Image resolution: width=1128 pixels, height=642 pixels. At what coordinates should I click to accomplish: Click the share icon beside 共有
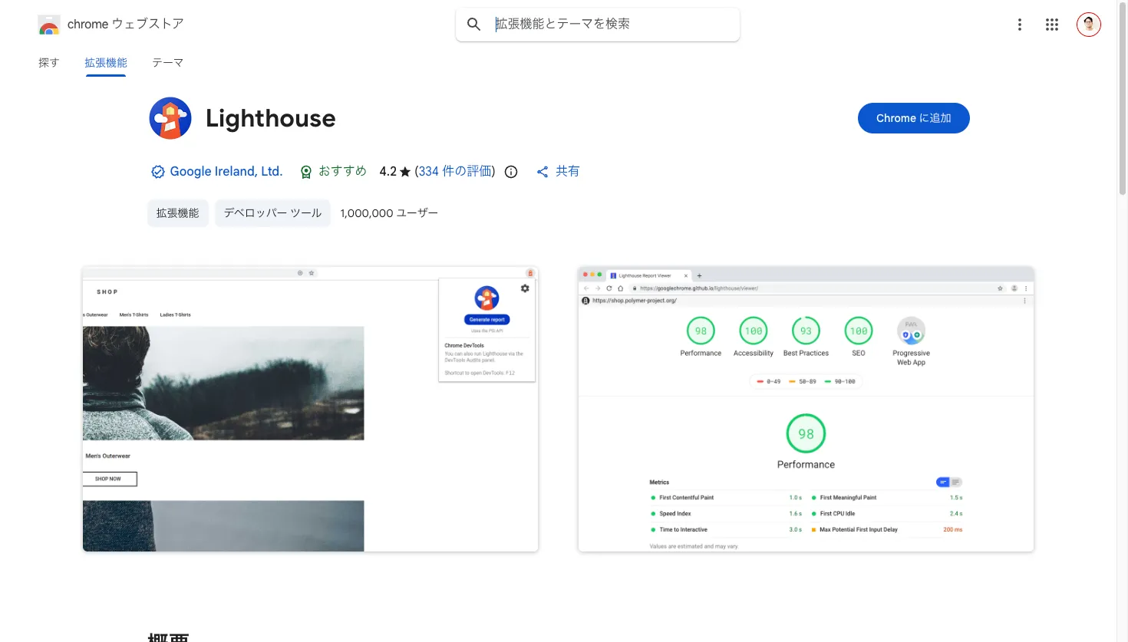543,172
